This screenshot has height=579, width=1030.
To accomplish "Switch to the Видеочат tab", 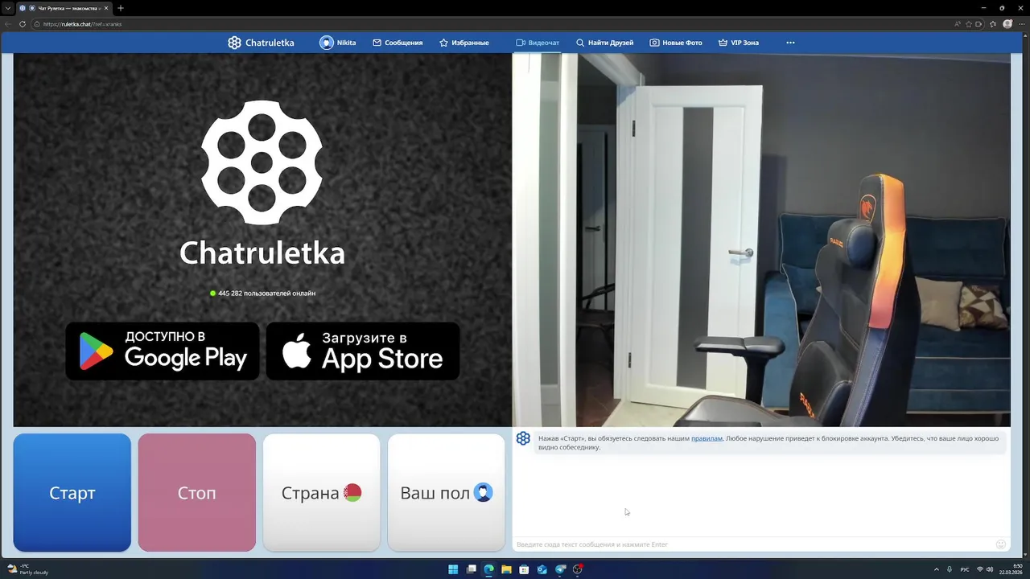I will coord(538,43).
